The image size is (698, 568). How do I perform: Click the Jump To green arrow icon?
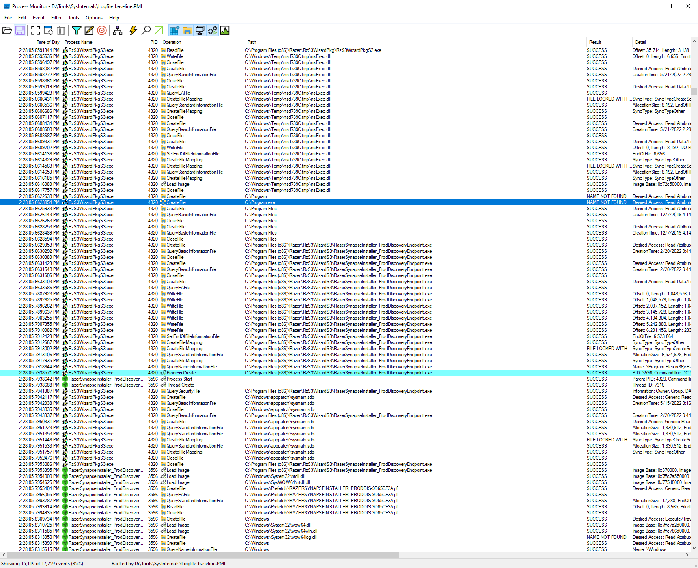tap(159, 30)
